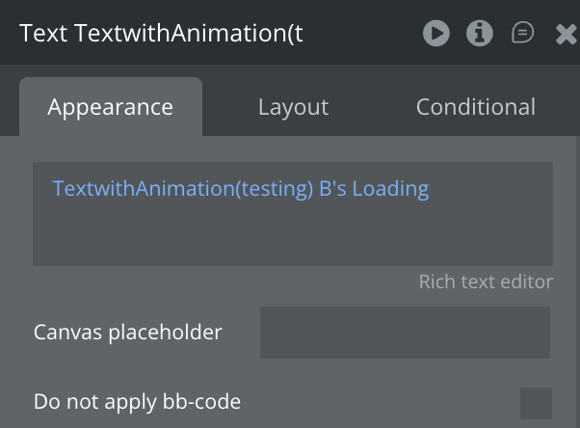Open the notes speech-bubble icon
580x428 pixels.
point(522,34)
